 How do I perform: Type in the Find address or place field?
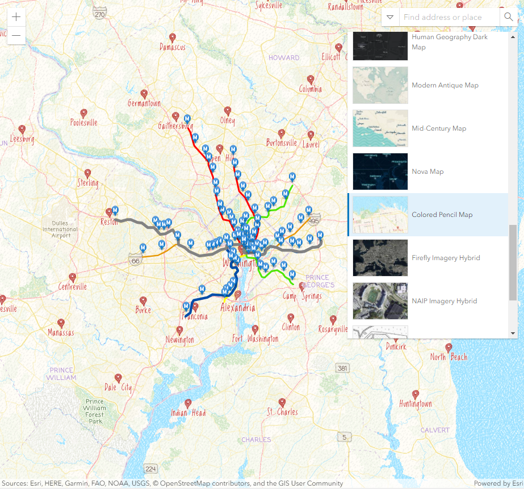448,17
